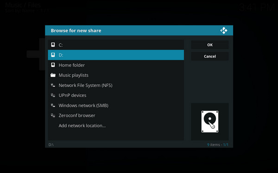
Task: Click the C: drive icon
Action: [x=53, y=45]
